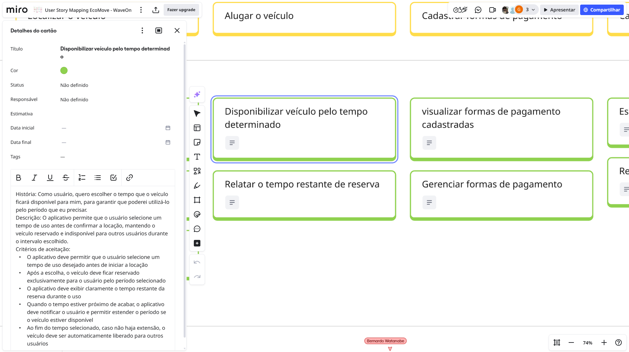Open Status field showing Não definido
Viewport: 629px width, 352px height.
click(x=74, y=85)
